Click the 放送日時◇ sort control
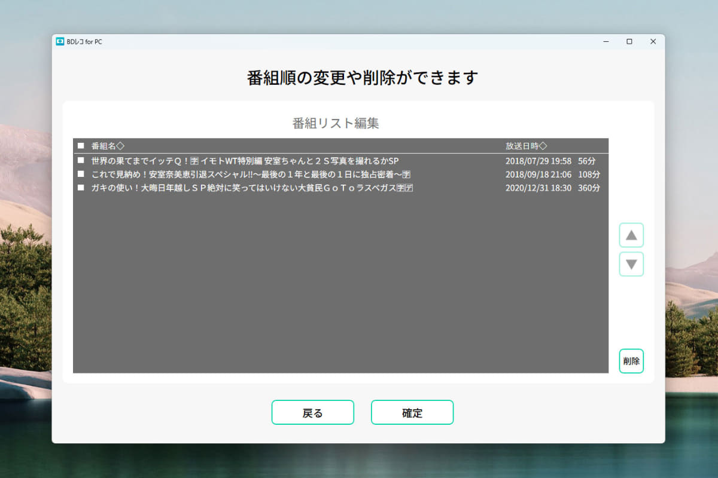The width and height of the screenshot is (718, 478). [527, 145]
